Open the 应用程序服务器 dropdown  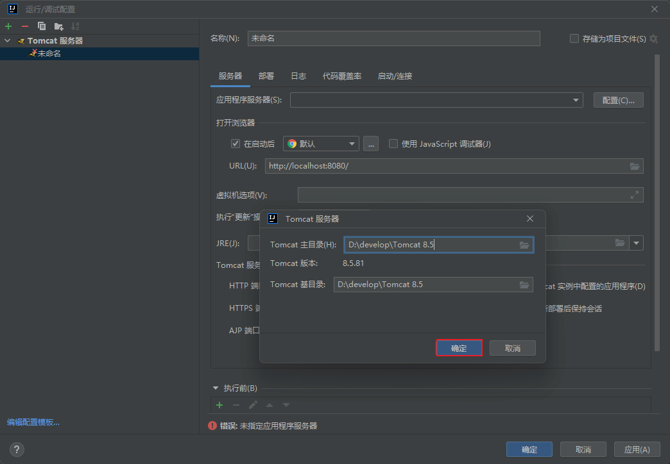pyautogui.click(x=436, y=100)
